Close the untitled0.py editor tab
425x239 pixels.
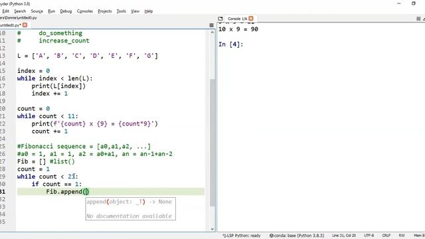click(25, 25)
